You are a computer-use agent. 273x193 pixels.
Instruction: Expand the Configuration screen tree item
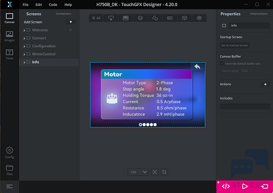[24, 46]
